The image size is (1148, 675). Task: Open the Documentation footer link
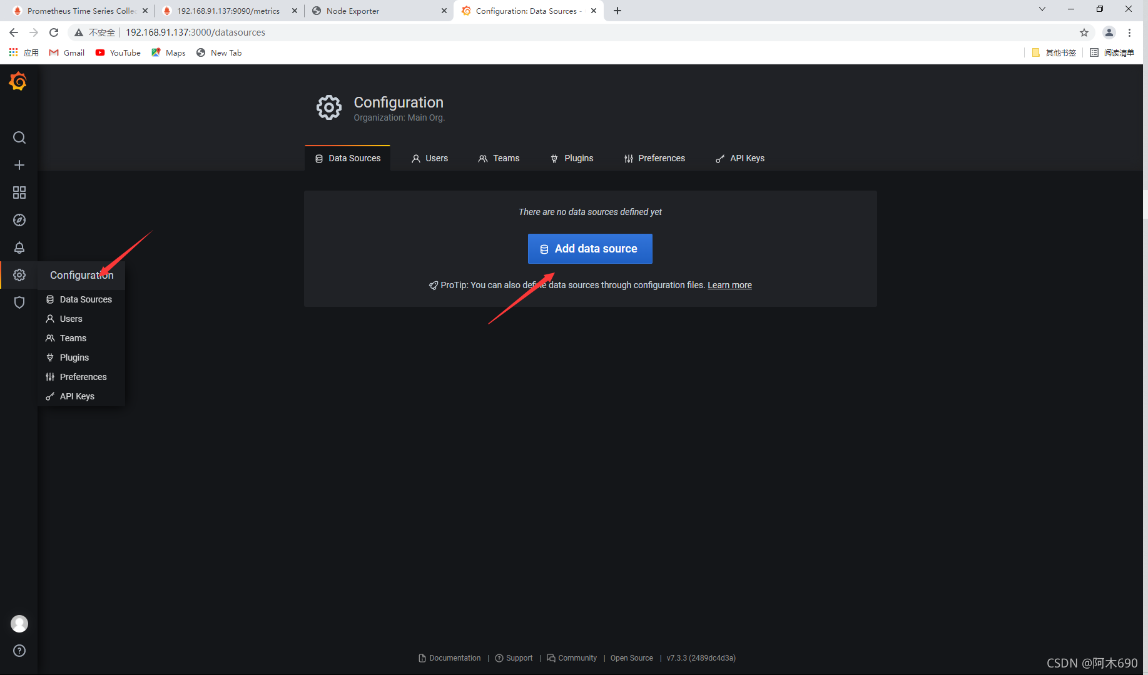450,658
